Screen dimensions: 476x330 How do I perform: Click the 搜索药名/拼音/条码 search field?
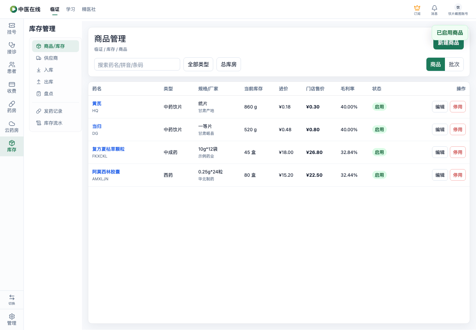(x=137, y=65)
